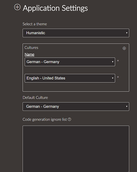Remove the English - United States culture row
The height and width of the screenshot is (172, 137).
click(118, 77)
